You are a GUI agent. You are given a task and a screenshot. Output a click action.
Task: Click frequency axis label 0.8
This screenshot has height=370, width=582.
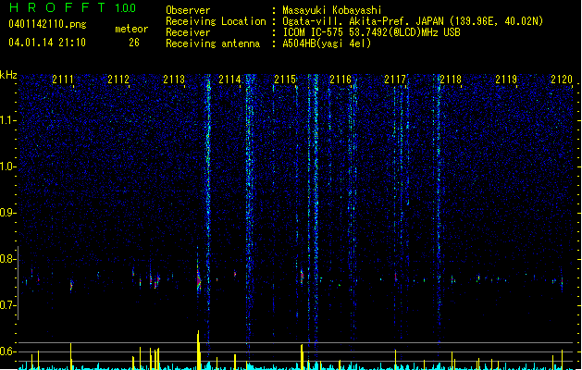(x=8, y=259)
